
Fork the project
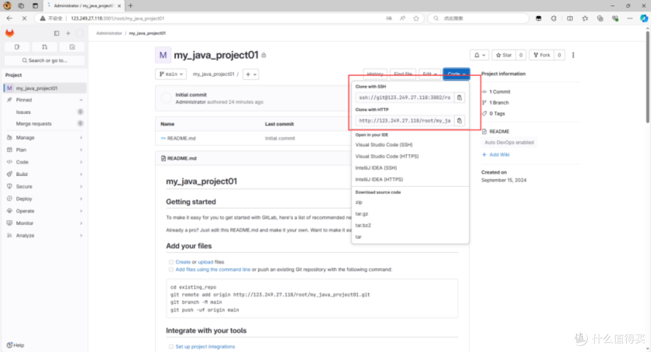pyautogui.click(x=542, y=55)
